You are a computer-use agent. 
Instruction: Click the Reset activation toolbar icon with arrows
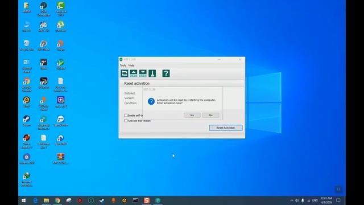(x=124, y=73)
